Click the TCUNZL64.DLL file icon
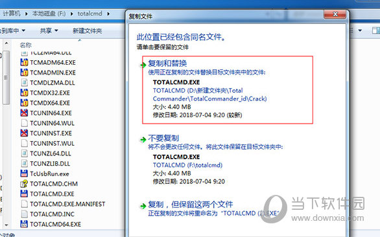The image size is (380, 237). click(x=24, y=153)
